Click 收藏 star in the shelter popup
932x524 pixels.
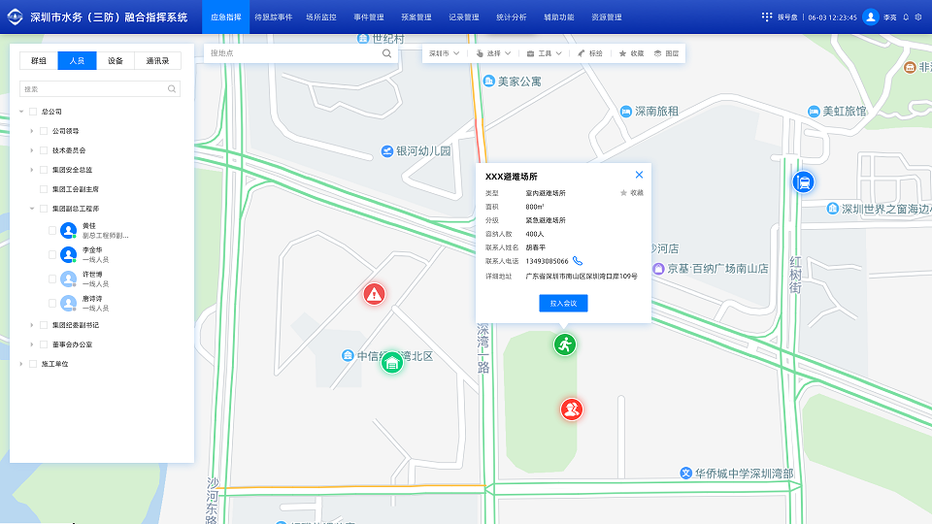point(631,193)
